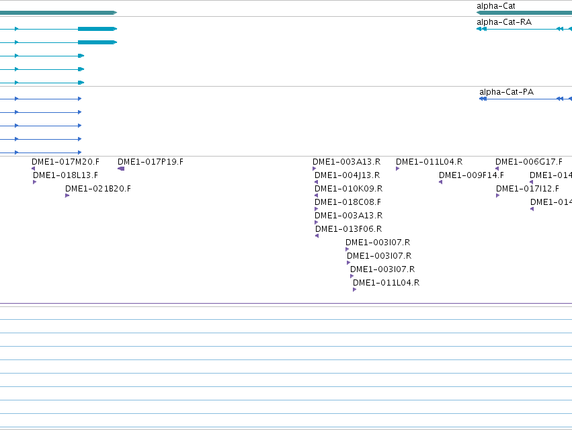Click the alpha-Cat-PA blue feature line
This screenshot has width=572, height=430.
[526, 99]
